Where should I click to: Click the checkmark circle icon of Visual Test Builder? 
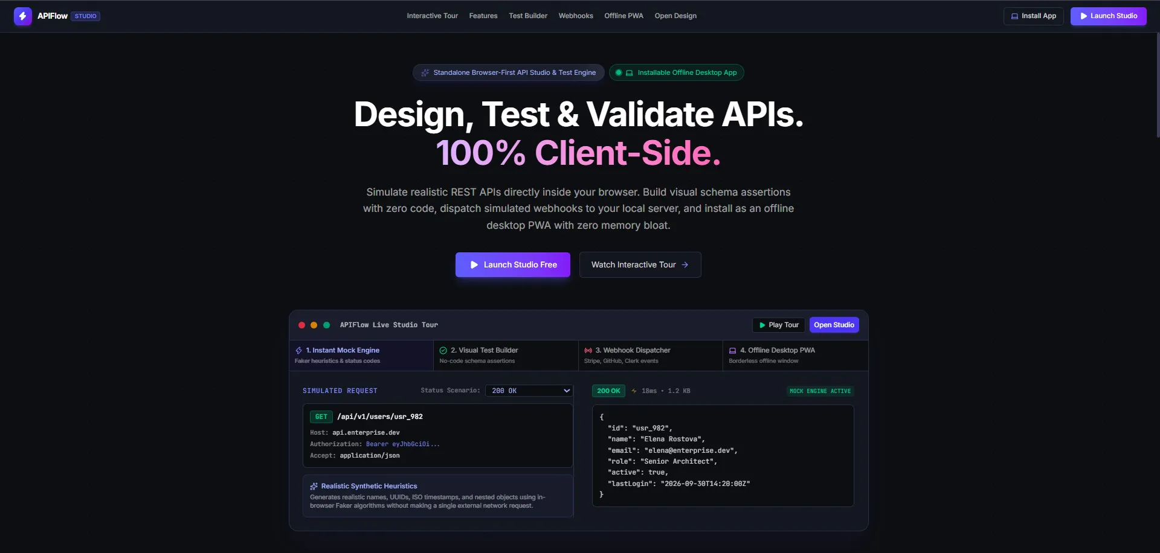click(443, 351)
